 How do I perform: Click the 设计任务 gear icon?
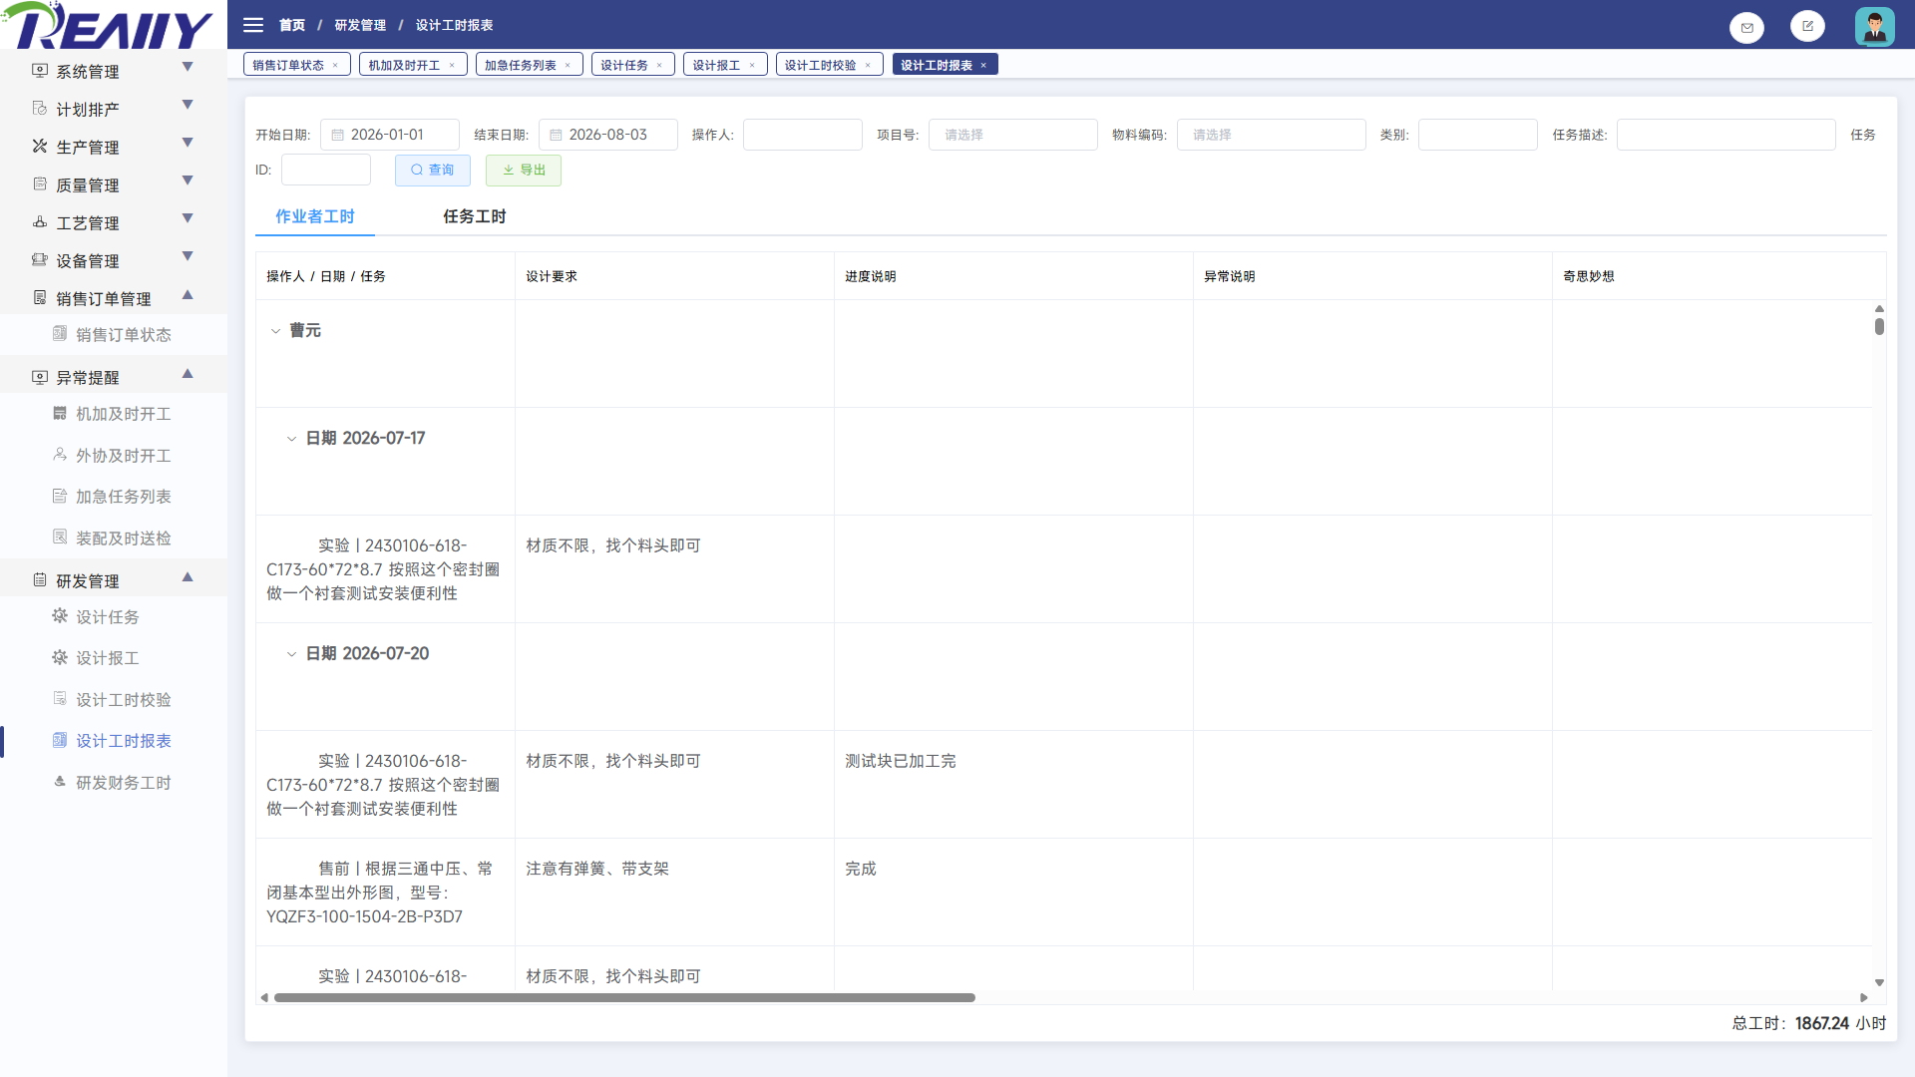coord(60,616)
